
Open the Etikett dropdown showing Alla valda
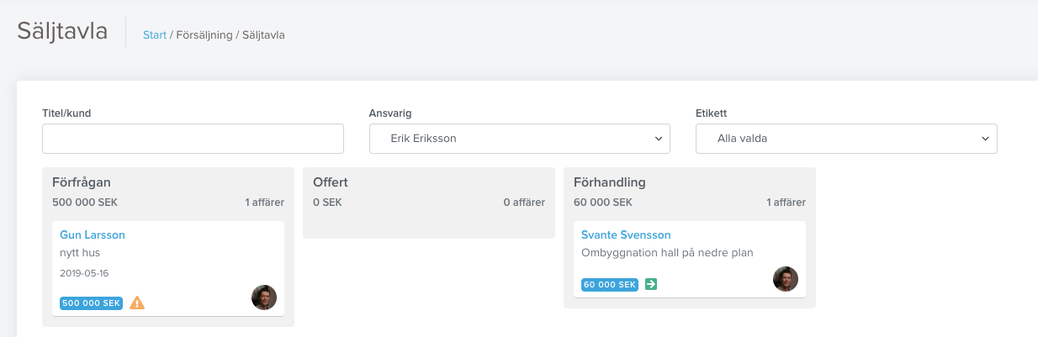pyautogui.click(x=846, y=139)
